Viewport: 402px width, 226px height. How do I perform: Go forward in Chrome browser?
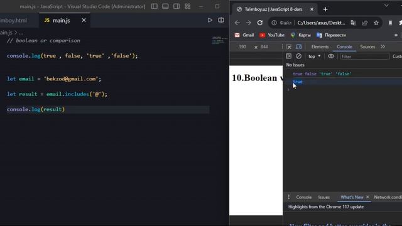(x=249, y=23)
